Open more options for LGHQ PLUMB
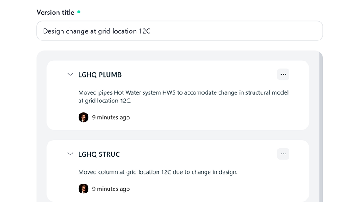The height and width of the screenshot is (202, 359). (283, 75)
